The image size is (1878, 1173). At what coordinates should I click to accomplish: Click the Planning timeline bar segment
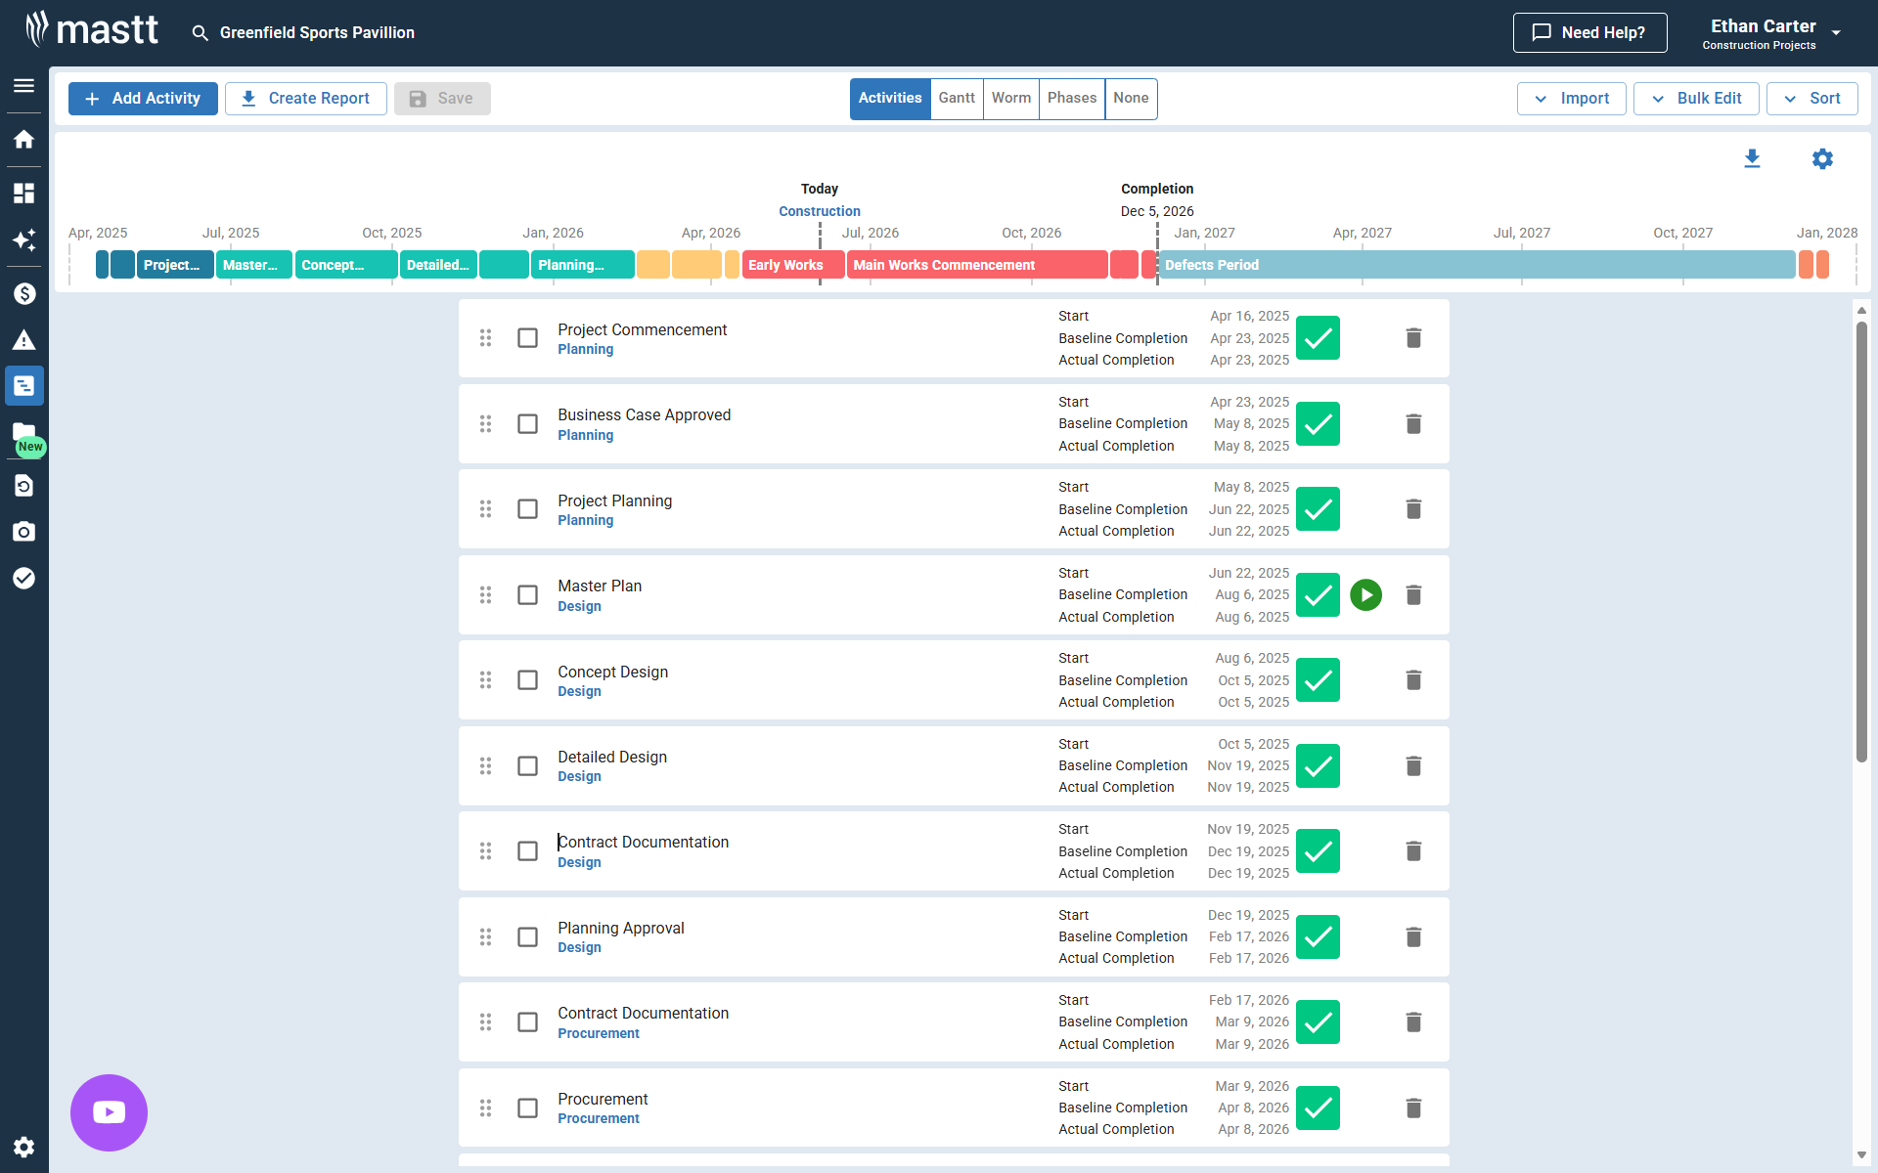click(x=583, y=265)
